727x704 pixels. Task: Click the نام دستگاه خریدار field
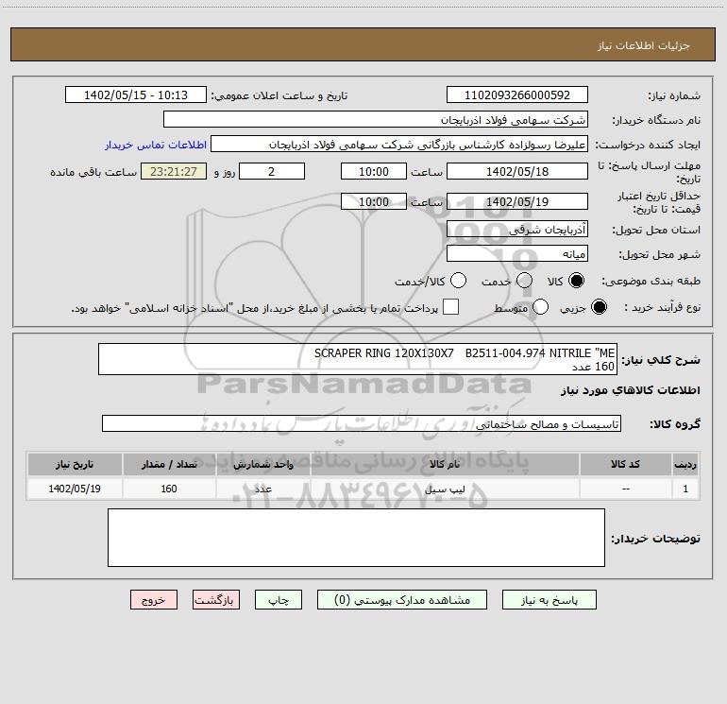click(x=376, y=119)
